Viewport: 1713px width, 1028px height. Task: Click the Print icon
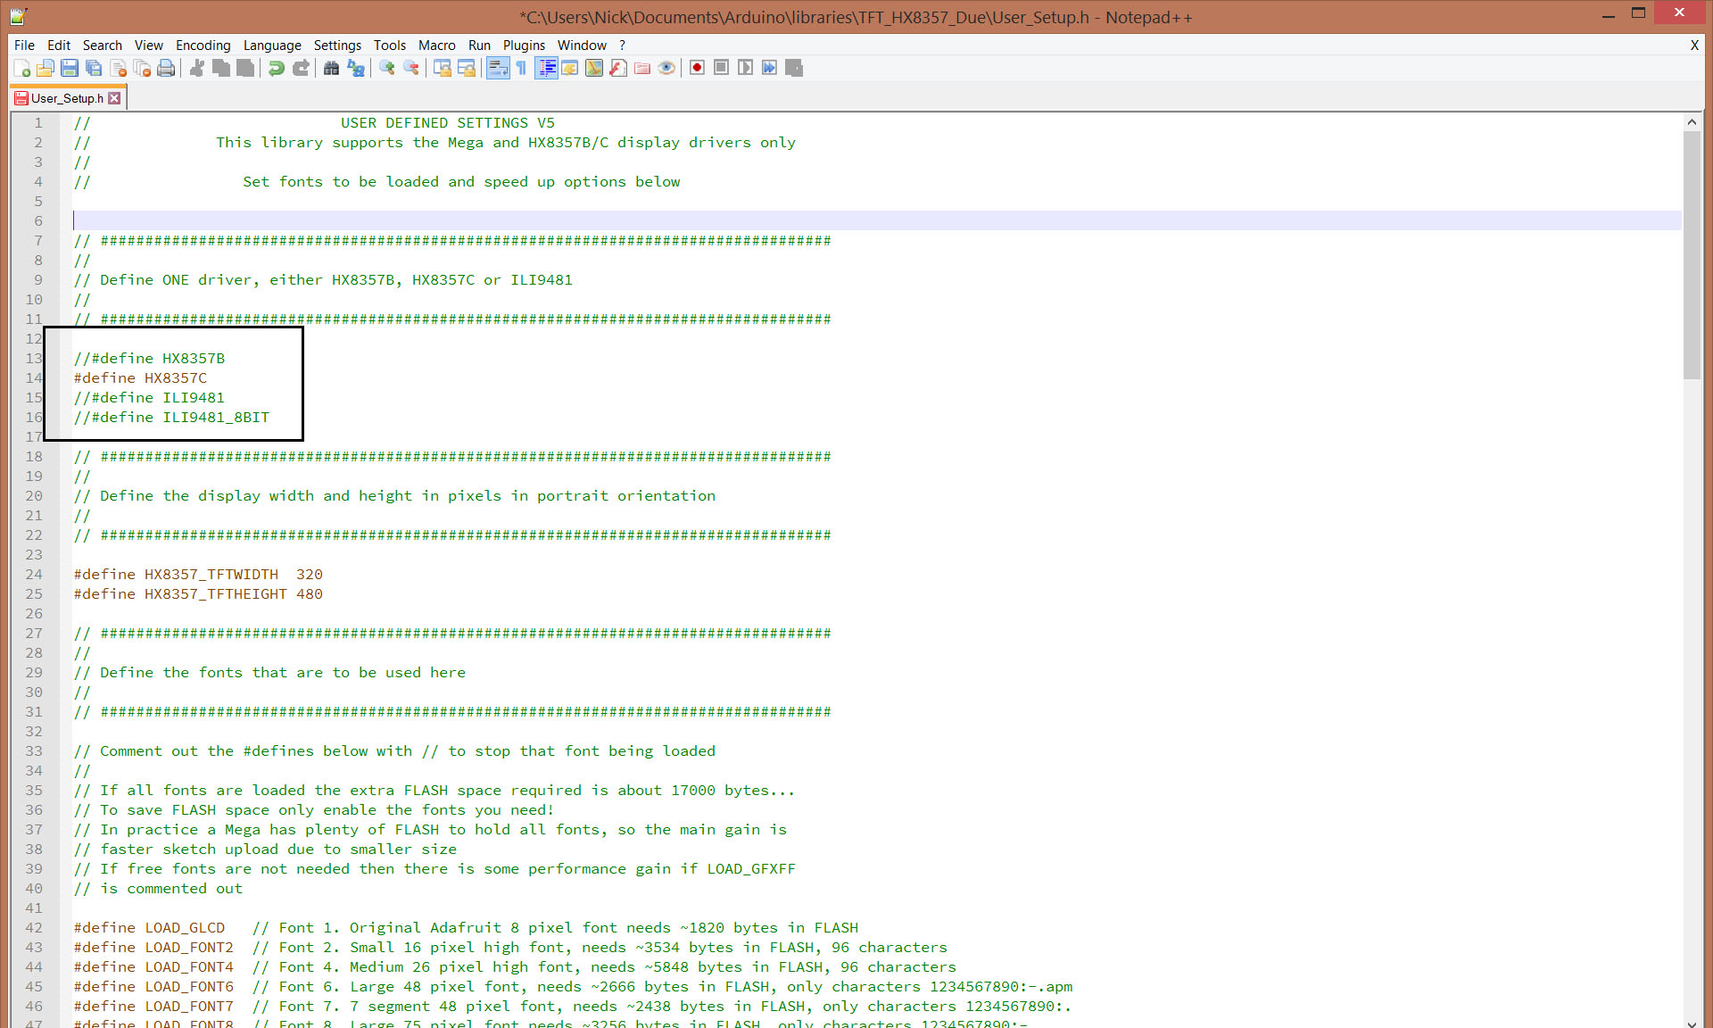(x=166, y=69)
